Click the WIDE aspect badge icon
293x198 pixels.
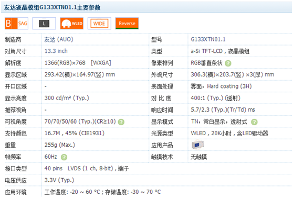pos(99,23)
